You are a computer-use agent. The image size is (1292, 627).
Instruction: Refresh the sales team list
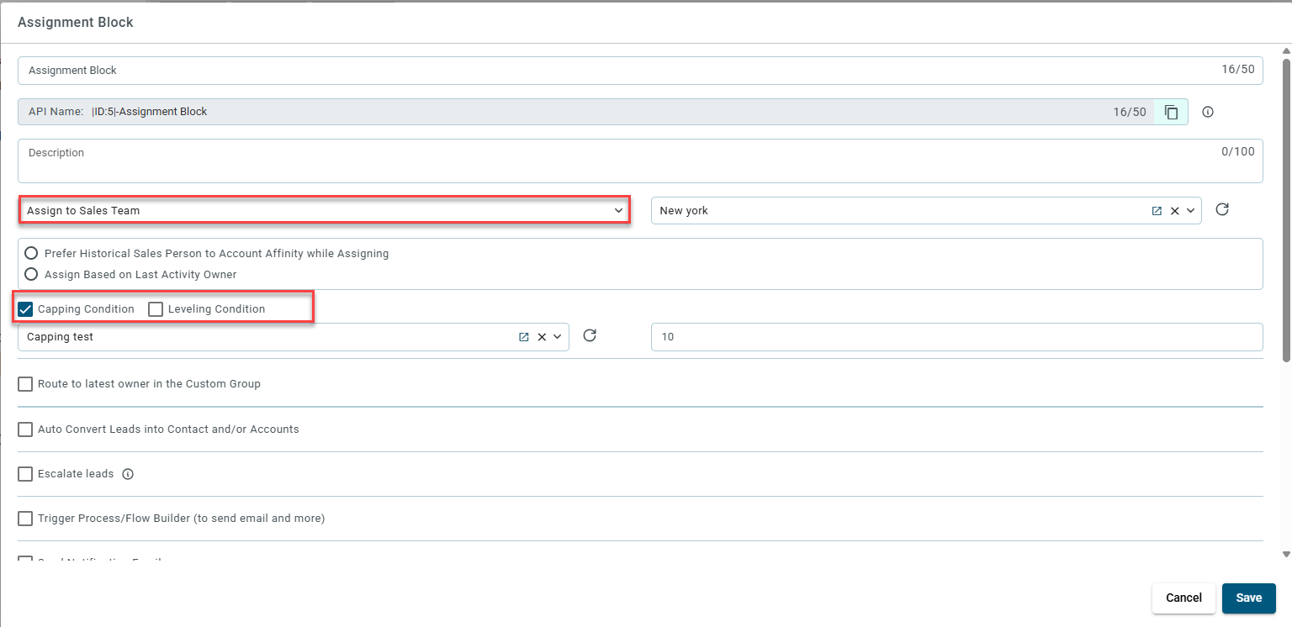1222,210
